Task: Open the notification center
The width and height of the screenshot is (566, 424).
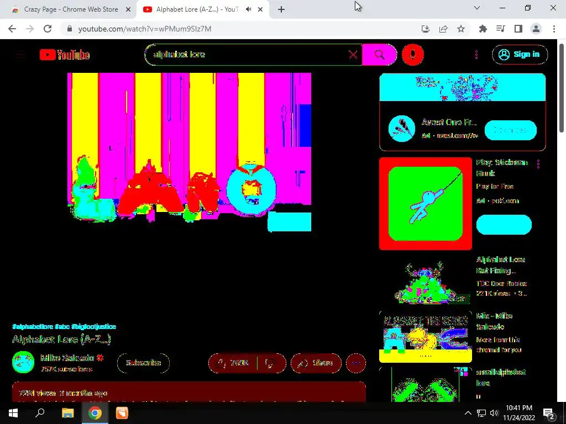Action: (549, 414)
